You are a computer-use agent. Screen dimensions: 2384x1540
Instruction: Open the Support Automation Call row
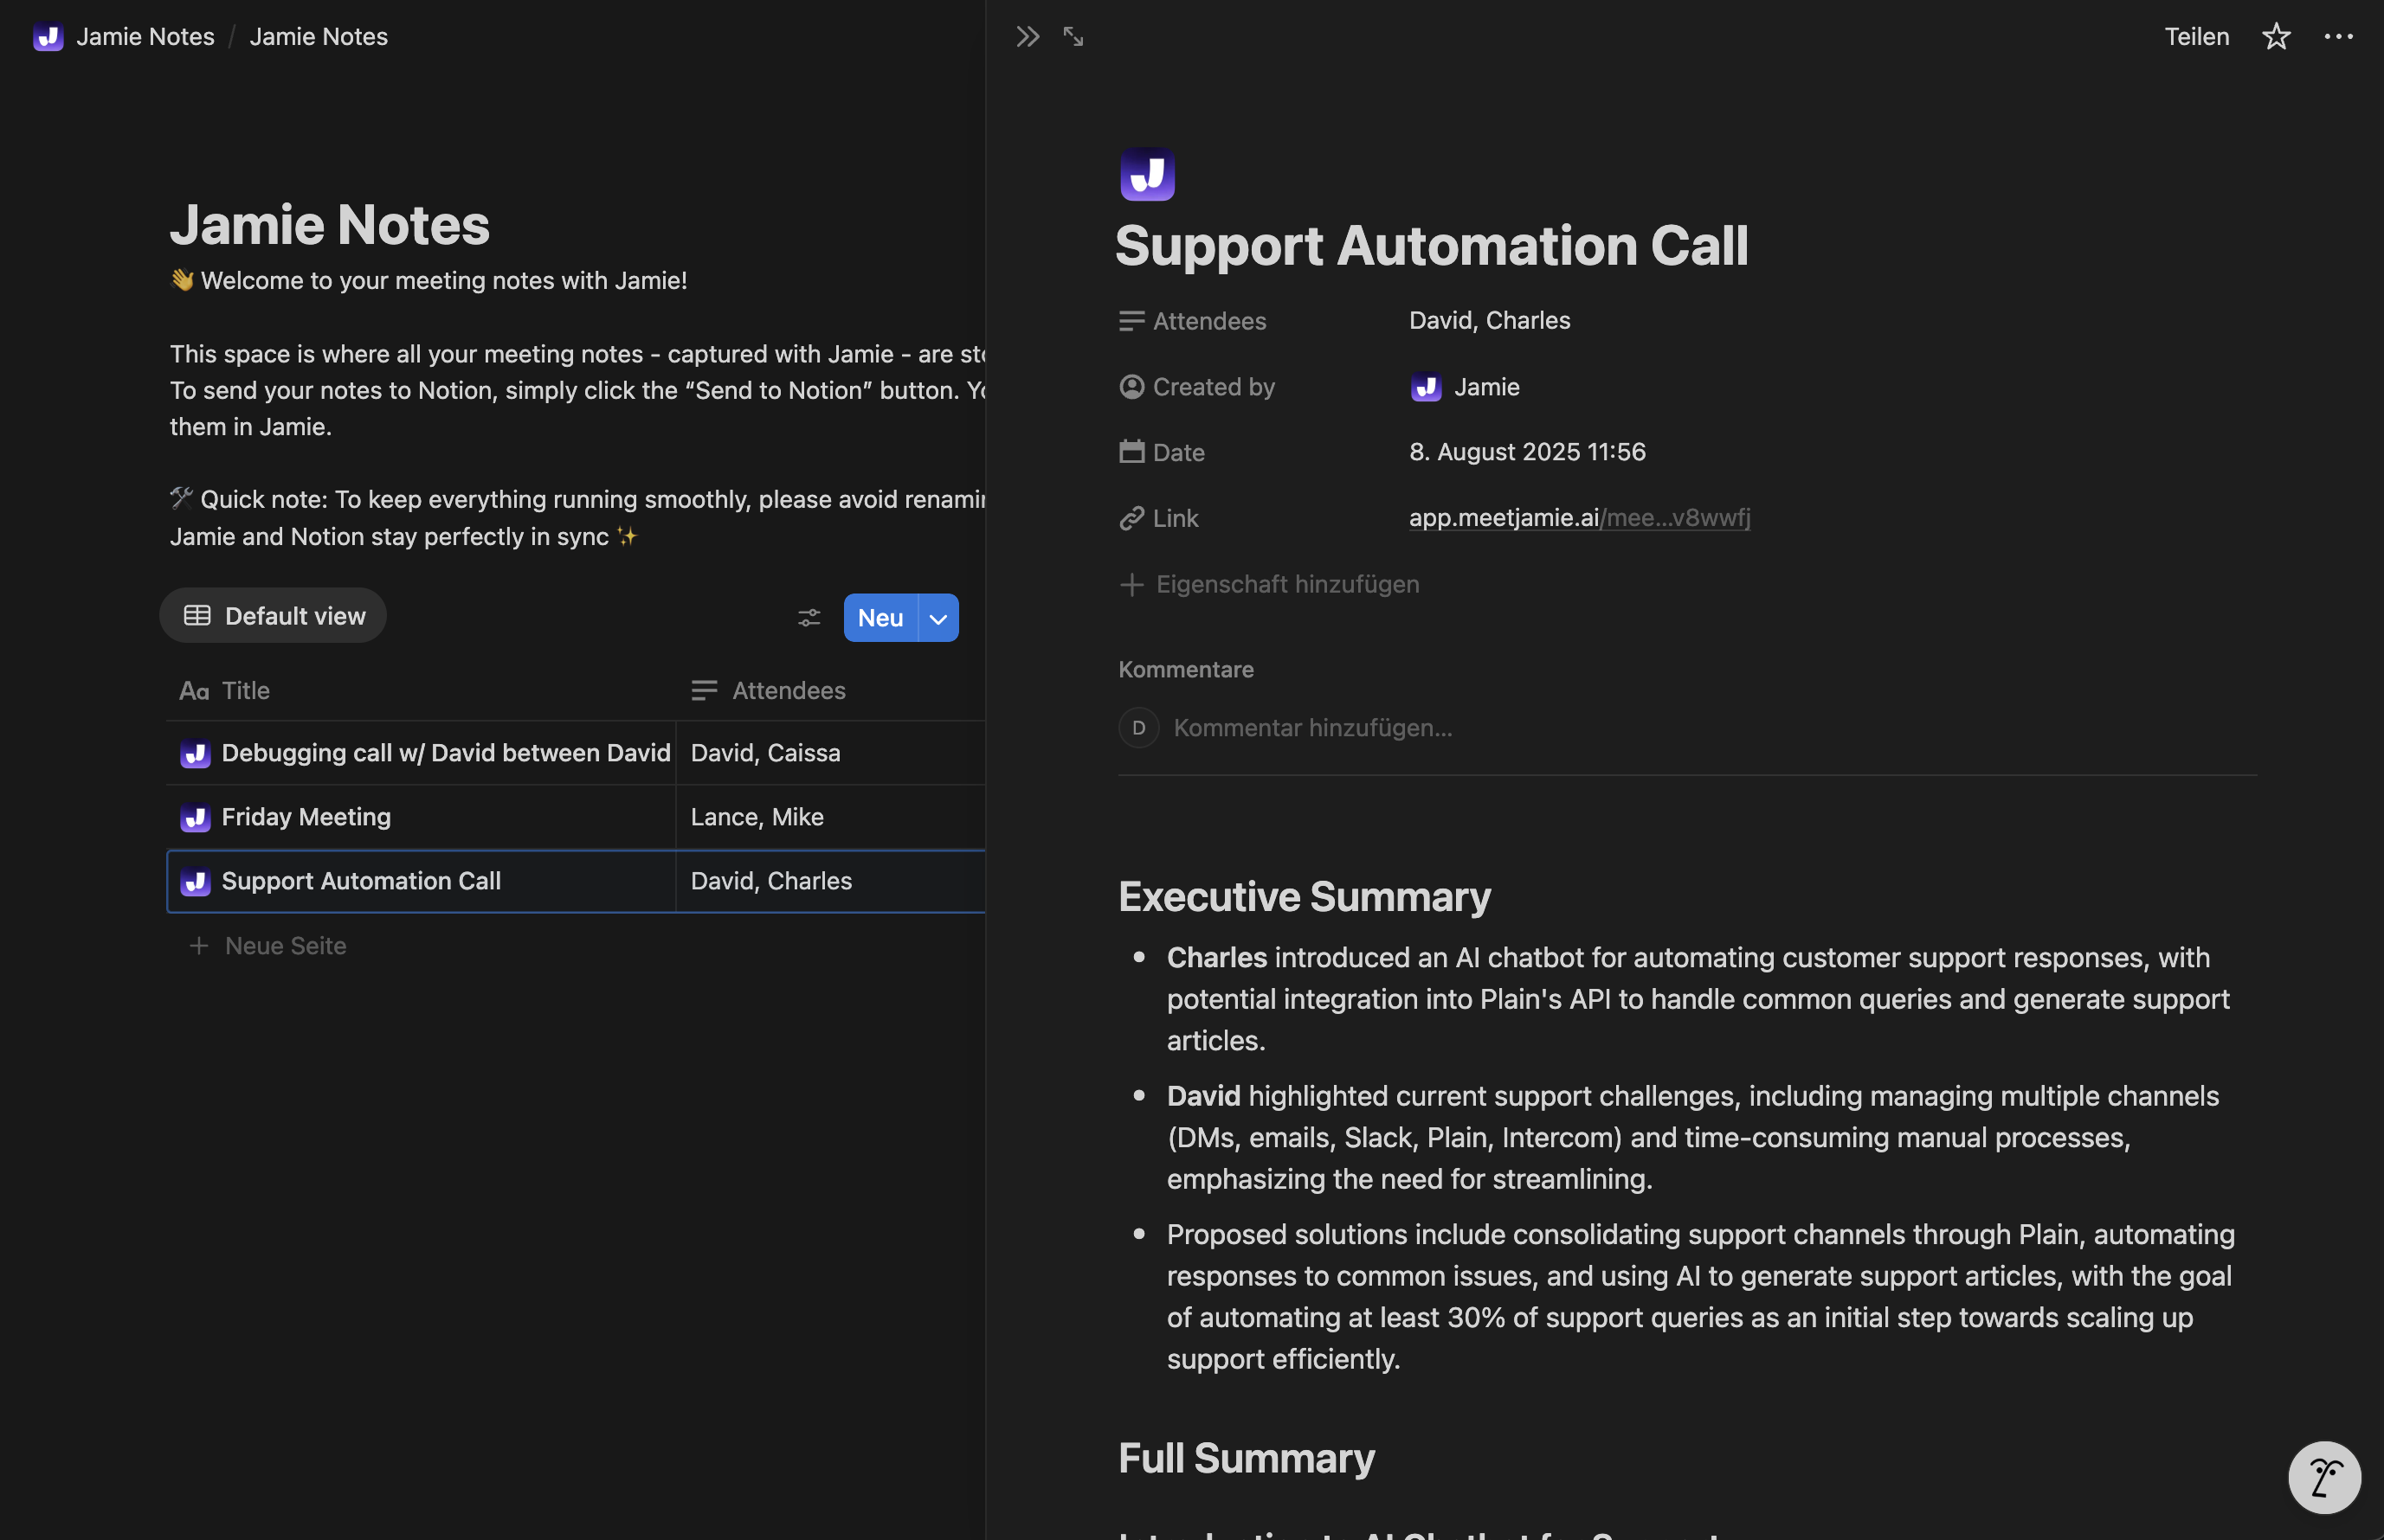click(361, 882)
